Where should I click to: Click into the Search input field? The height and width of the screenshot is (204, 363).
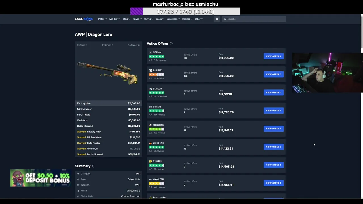coord(254,19)
